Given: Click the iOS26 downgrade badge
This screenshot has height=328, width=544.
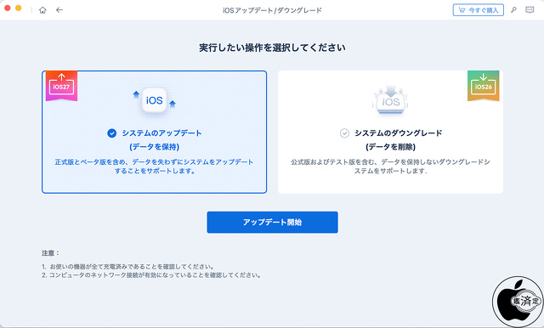Looking at the screenshot, I should point(484,86).
